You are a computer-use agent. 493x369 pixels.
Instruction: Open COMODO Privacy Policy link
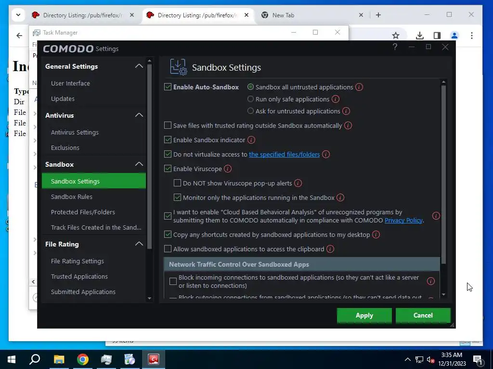pos(403,220)
